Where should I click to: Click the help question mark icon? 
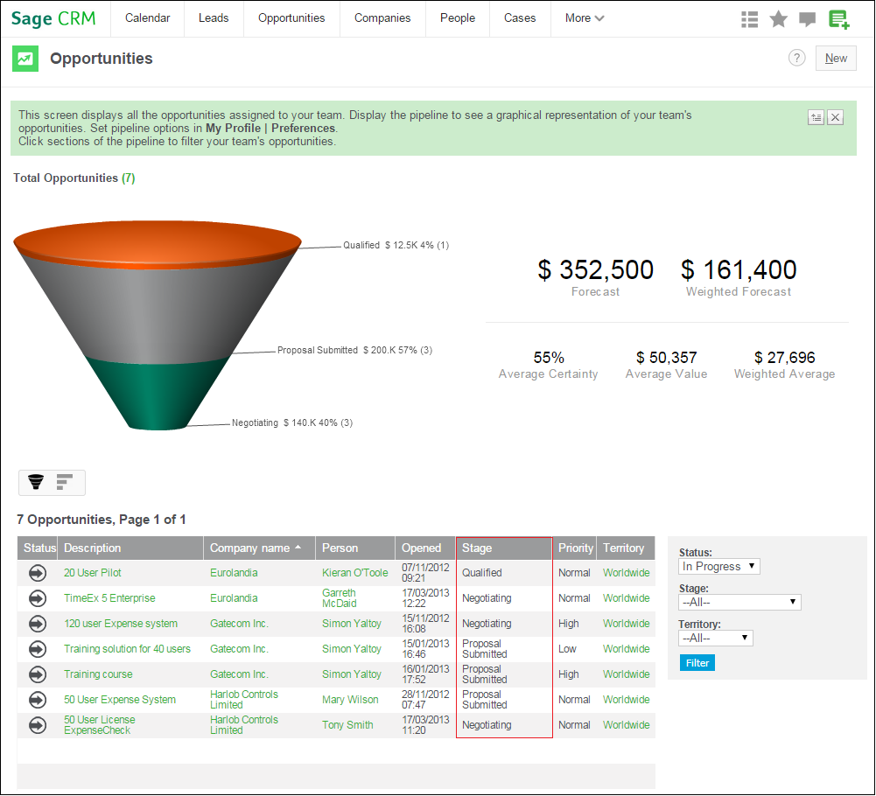796,58
